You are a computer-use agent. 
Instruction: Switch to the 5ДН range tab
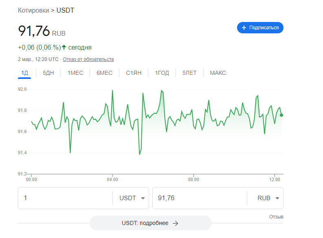(x=48, y=73)
